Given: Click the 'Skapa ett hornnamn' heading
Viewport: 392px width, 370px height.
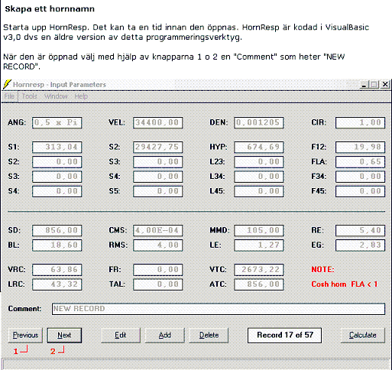Looking at the screenshot, I should [x=50, y=9].
